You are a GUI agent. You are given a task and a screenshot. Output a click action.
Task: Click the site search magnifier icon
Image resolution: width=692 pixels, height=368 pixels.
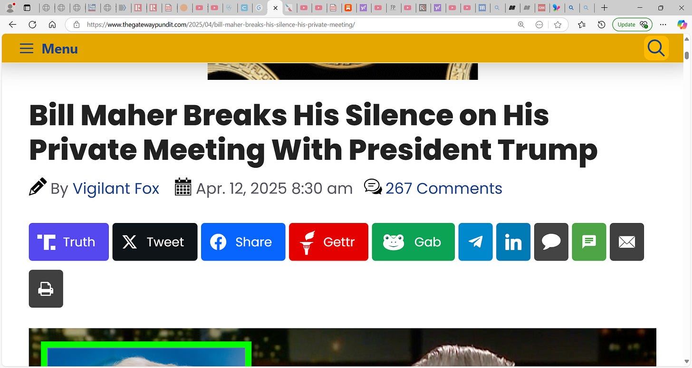656,48
